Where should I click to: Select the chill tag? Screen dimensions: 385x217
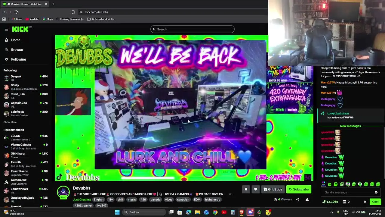click(x=120, y=200)
